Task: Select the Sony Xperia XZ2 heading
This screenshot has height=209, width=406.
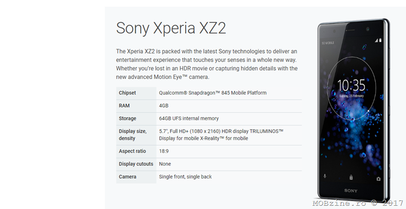Action: pos(171,28)
